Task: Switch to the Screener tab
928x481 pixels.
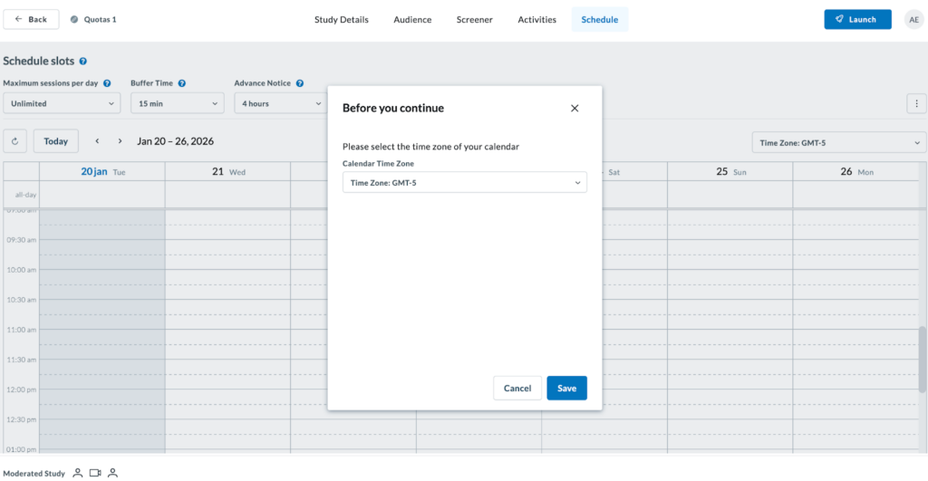Action: point(474,20)
